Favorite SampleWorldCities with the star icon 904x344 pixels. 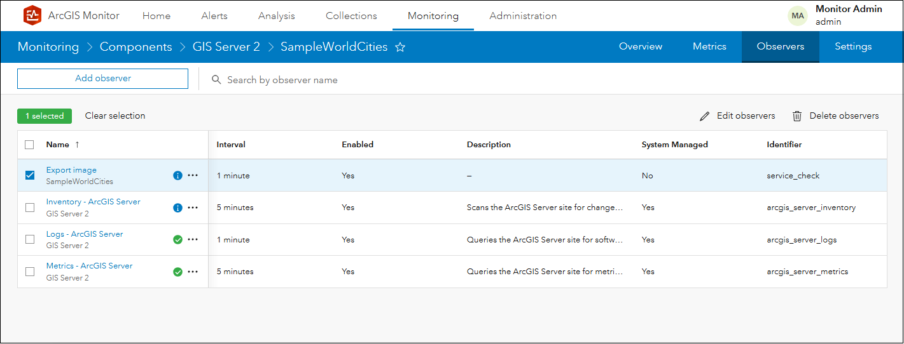point(400,47)
